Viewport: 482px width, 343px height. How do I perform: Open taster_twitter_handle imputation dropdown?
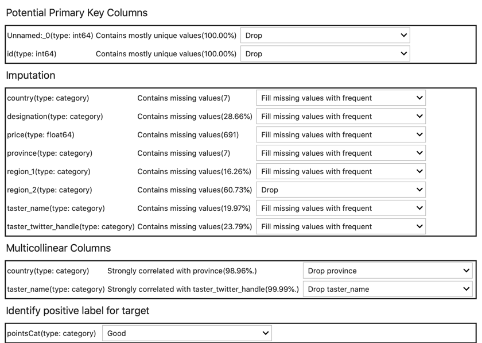click(341, 226)
